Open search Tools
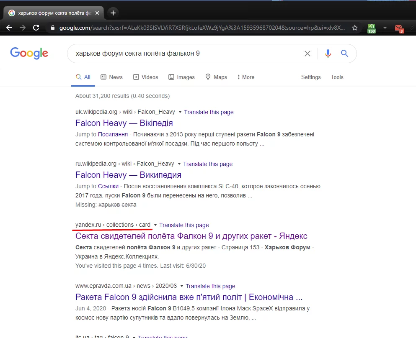 [x=337, y=77]
